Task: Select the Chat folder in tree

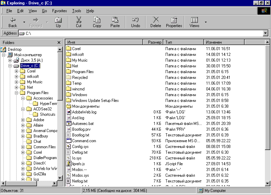Action: (37, 142)
